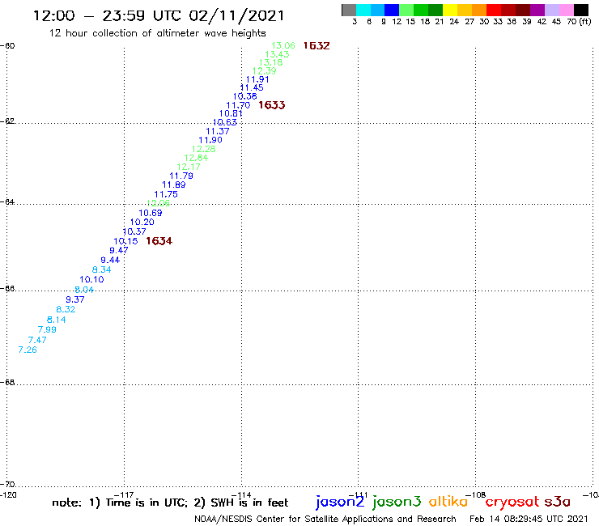The height and width of the screenshot is (526, 599).
Task: Select the 8.04 reading
Action: tap(84, 289)
